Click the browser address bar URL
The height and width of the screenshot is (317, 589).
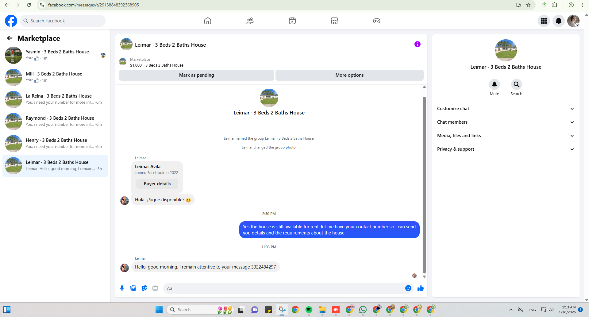(x=94, y=5)
